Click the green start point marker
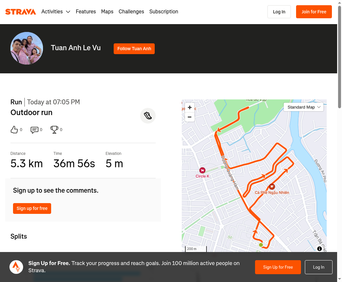 click(261, 245)
